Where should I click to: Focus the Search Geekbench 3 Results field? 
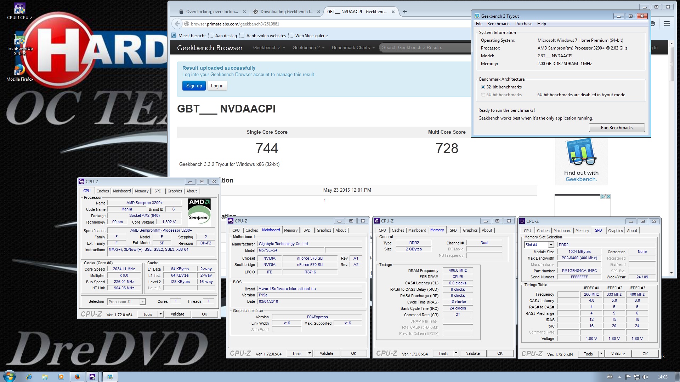point(425,47)
